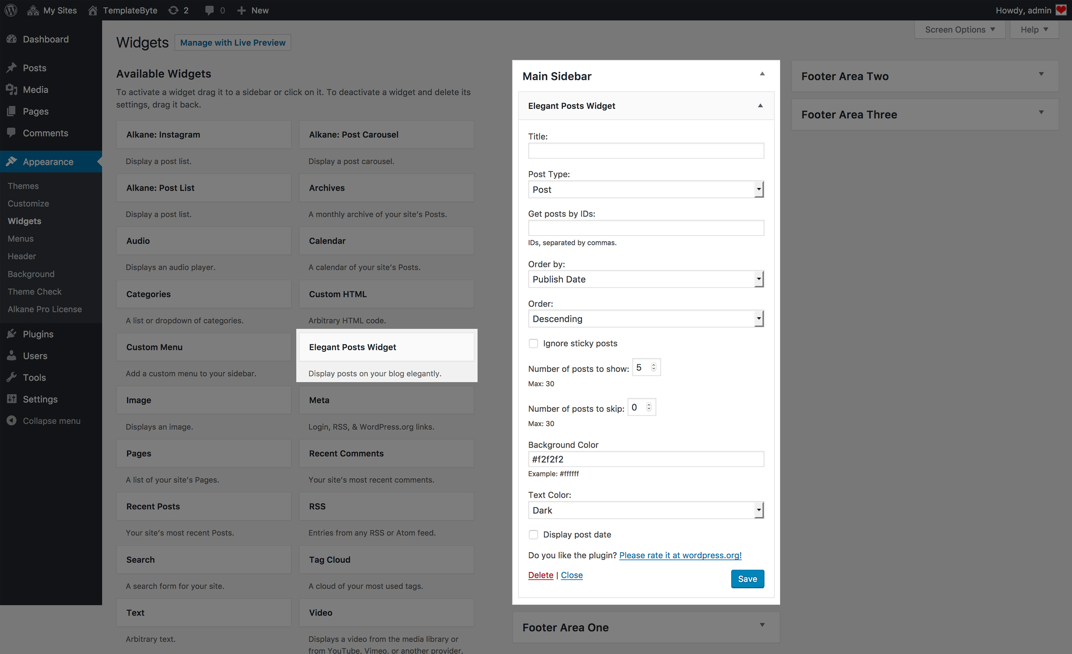
Task: Click the Comments icon in sidebar
Action: pyautogui.click(x=12, y=133)
